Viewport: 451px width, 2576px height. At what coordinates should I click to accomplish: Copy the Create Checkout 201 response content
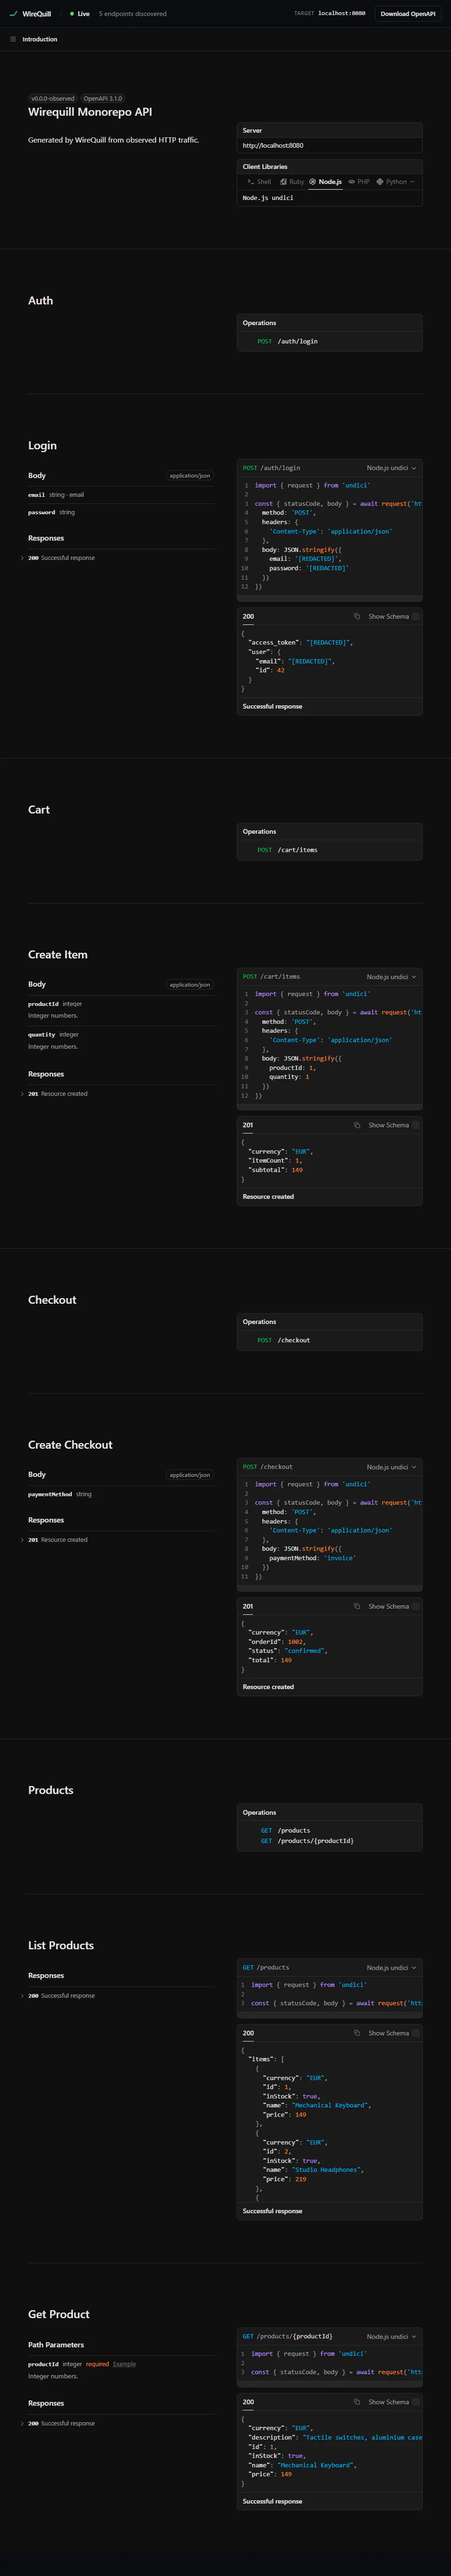click(x=357, y=1606)
